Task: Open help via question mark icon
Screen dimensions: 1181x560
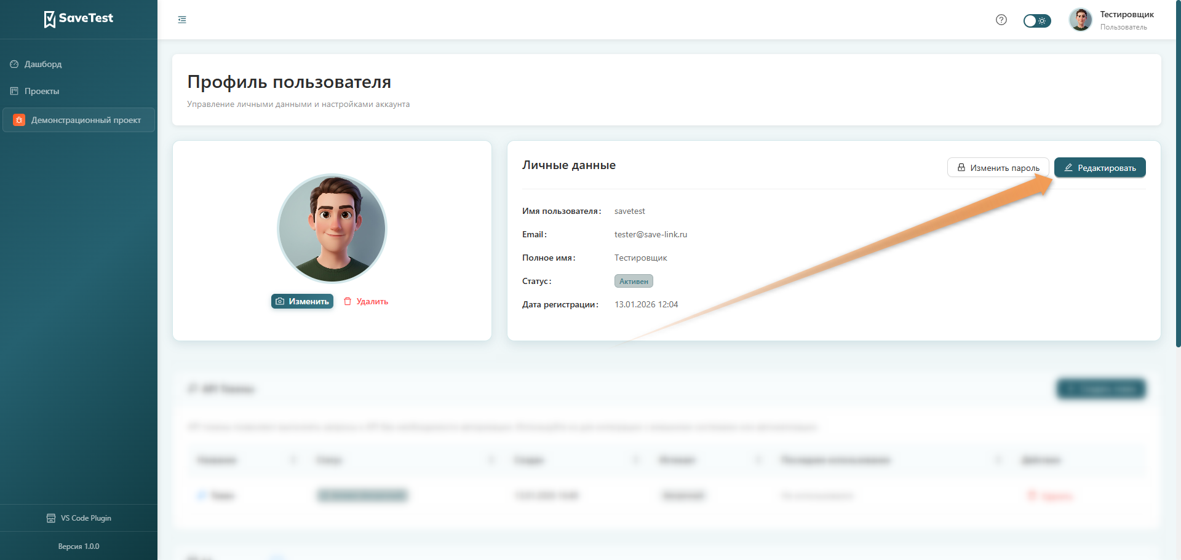Action: point(1001,20)
